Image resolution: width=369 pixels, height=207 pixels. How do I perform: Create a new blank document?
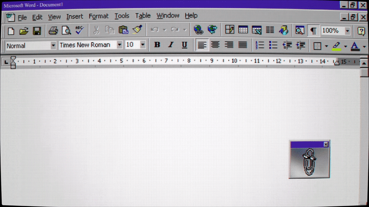[x=11, y=31]
